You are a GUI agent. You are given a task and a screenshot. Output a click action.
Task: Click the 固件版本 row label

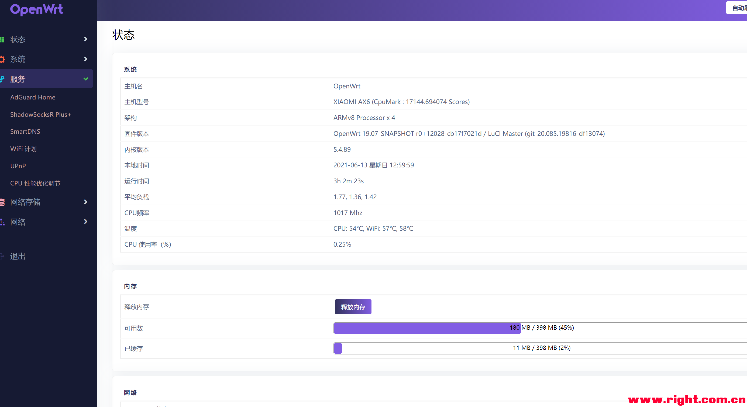click(137, 134)
